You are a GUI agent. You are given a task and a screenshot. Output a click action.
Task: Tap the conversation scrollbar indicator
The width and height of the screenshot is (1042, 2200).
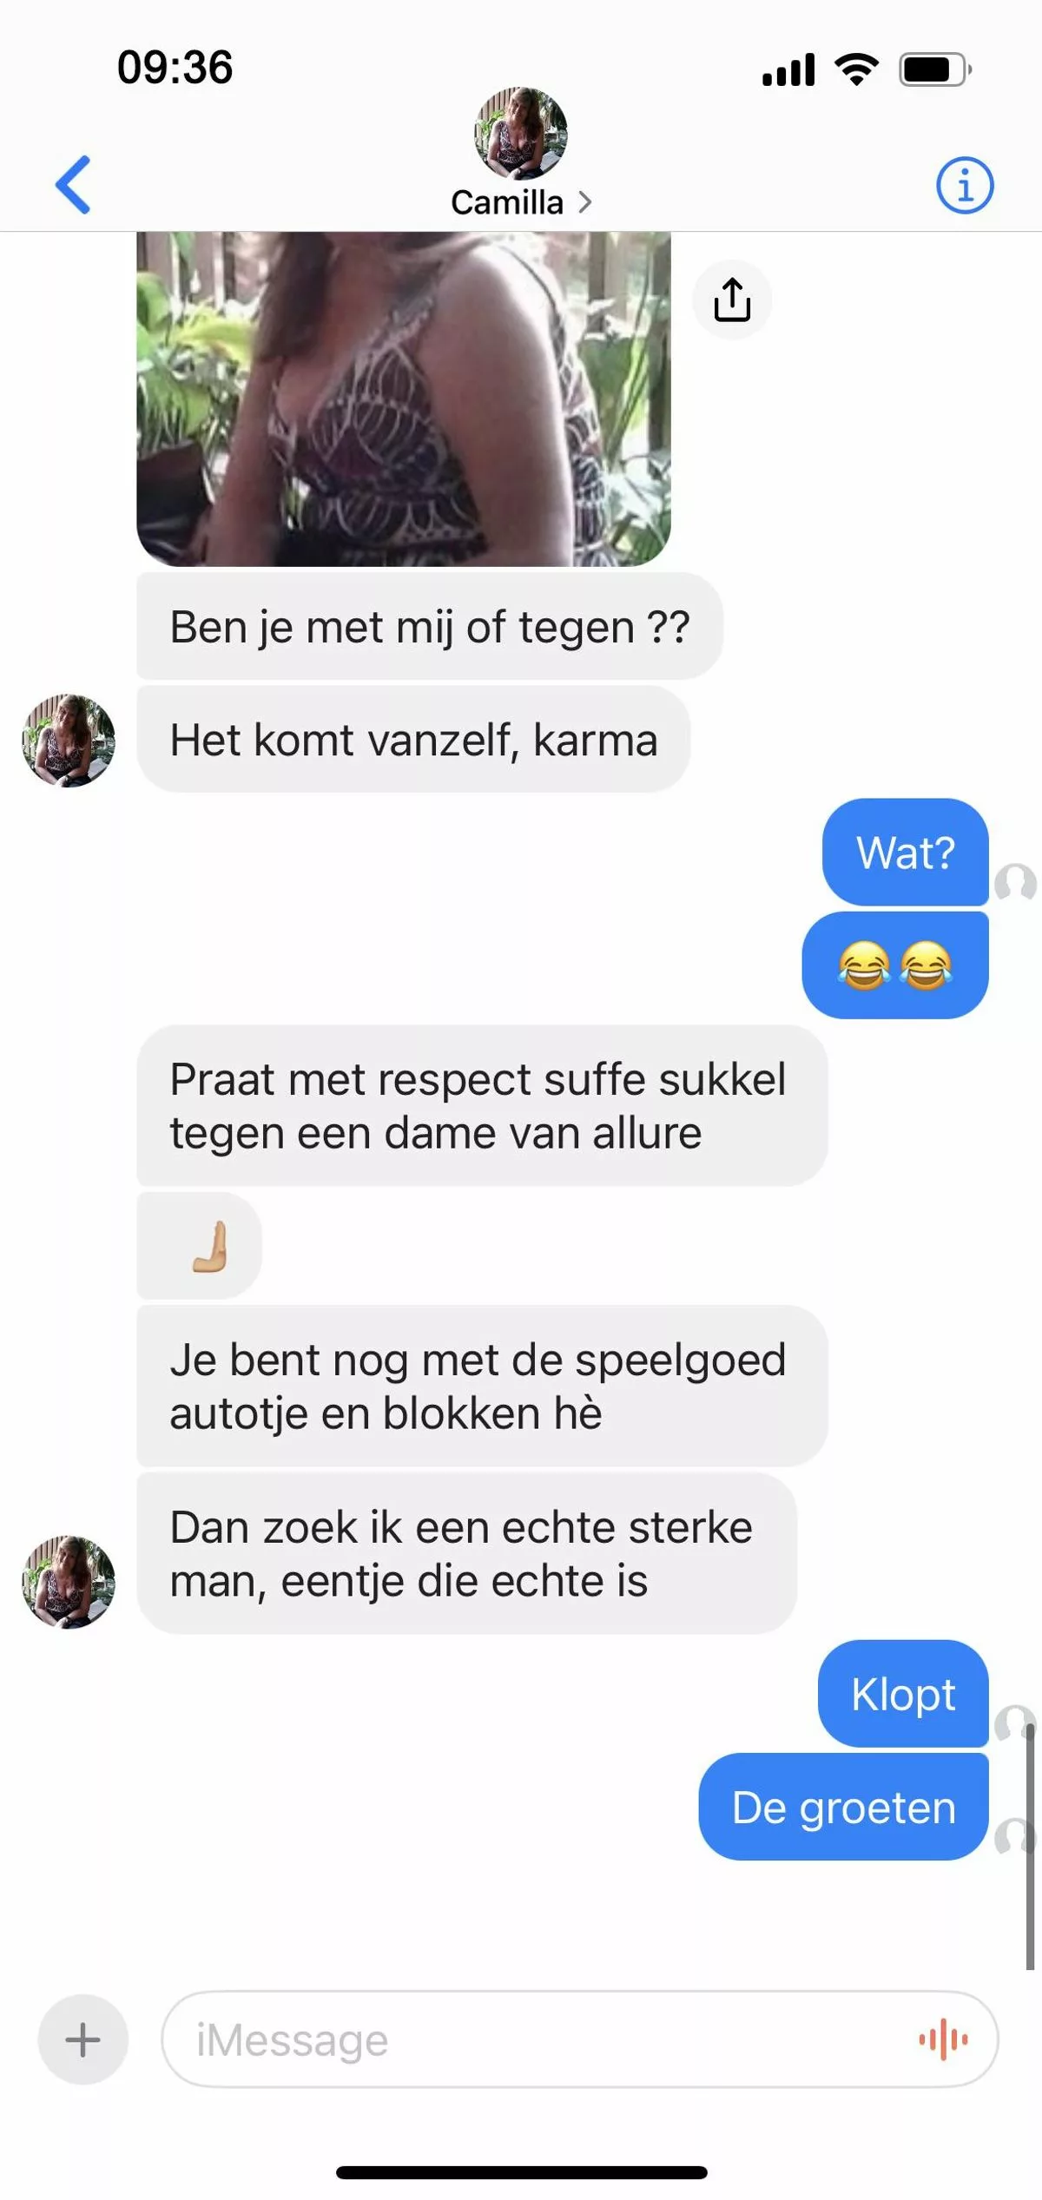[1030, 1849]
